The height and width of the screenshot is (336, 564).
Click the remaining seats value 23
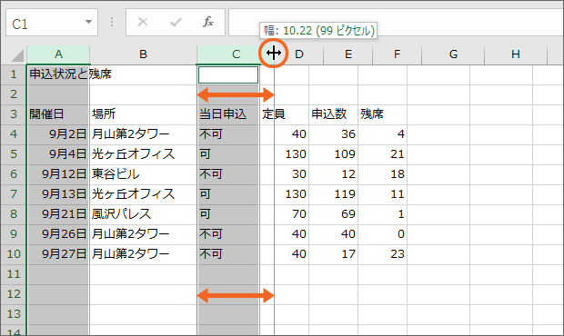pos(382,254)
